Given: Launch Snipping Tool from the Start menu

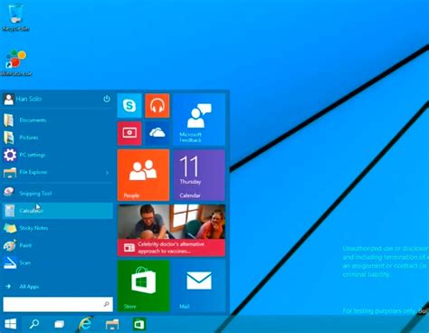Looking at the screenshot, I should point(57,193).
